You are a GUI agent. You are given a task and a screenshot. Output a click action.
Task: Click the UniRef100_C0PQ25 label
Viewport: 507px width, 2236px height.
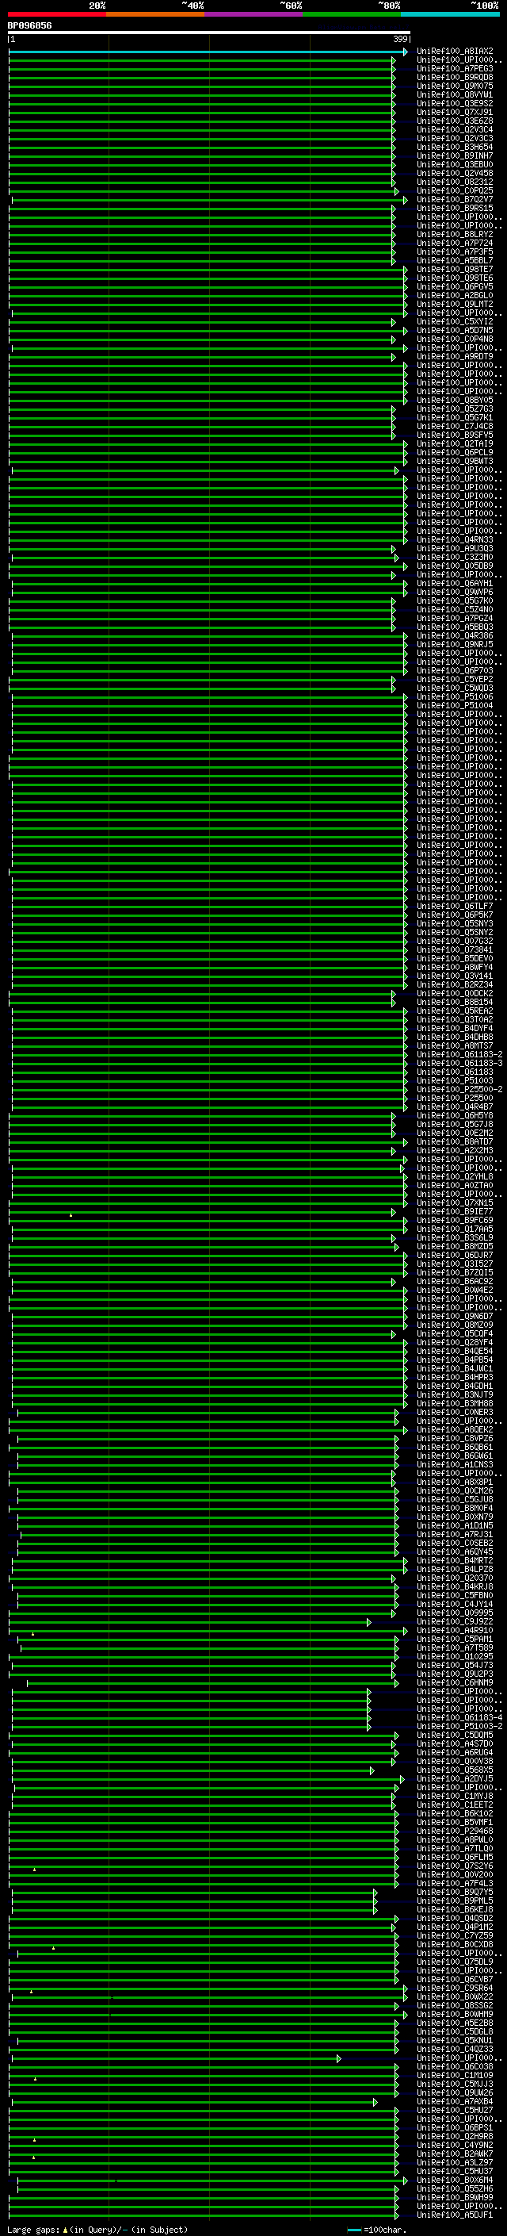click(455, 191)
